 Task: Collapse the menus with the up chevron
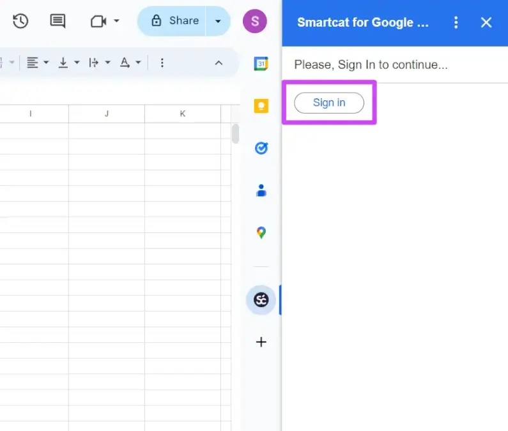click(x=219, y=63)
